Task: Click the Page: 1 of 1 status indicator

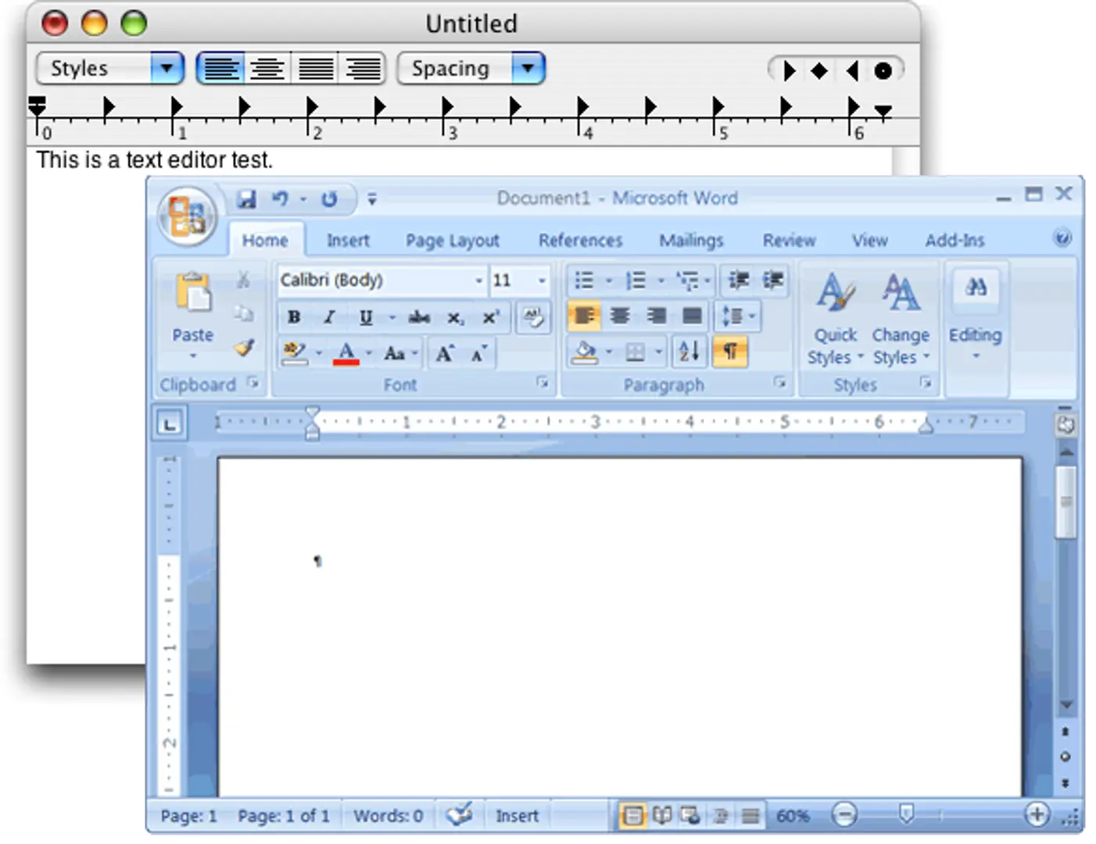Action: click(x=284, y=816)
